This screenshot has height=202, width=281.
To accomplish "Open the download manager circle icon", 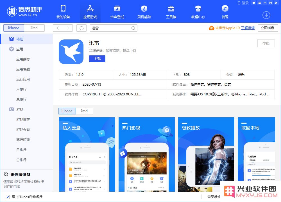I will [x=266, y=15].
